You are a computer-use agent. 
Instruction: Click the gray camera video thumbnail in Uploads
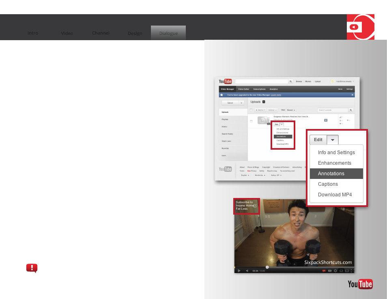pos(262,120)
